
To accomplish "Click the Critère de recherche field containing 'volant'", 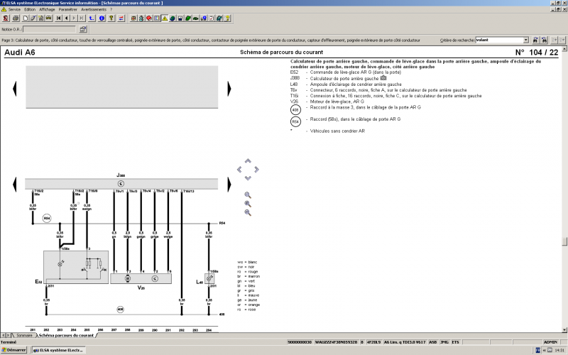I will (499, 40).
